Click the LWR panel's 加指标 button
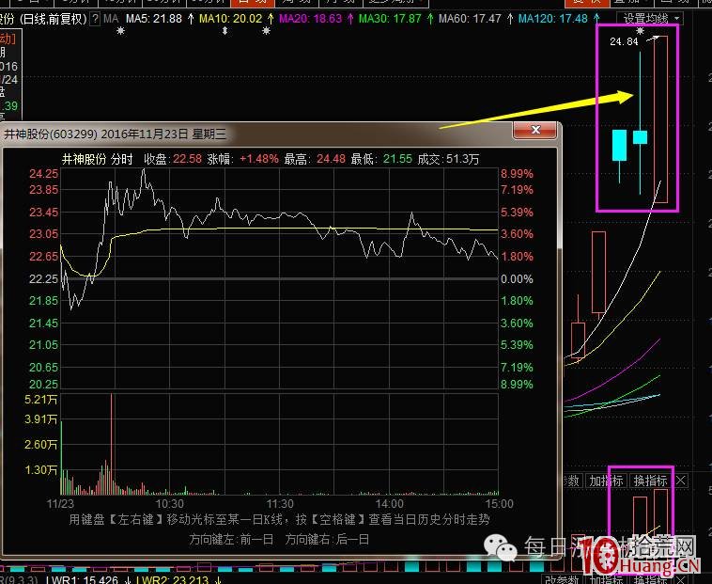The width and height of the screenshot is (712, 584). (606, 580)
